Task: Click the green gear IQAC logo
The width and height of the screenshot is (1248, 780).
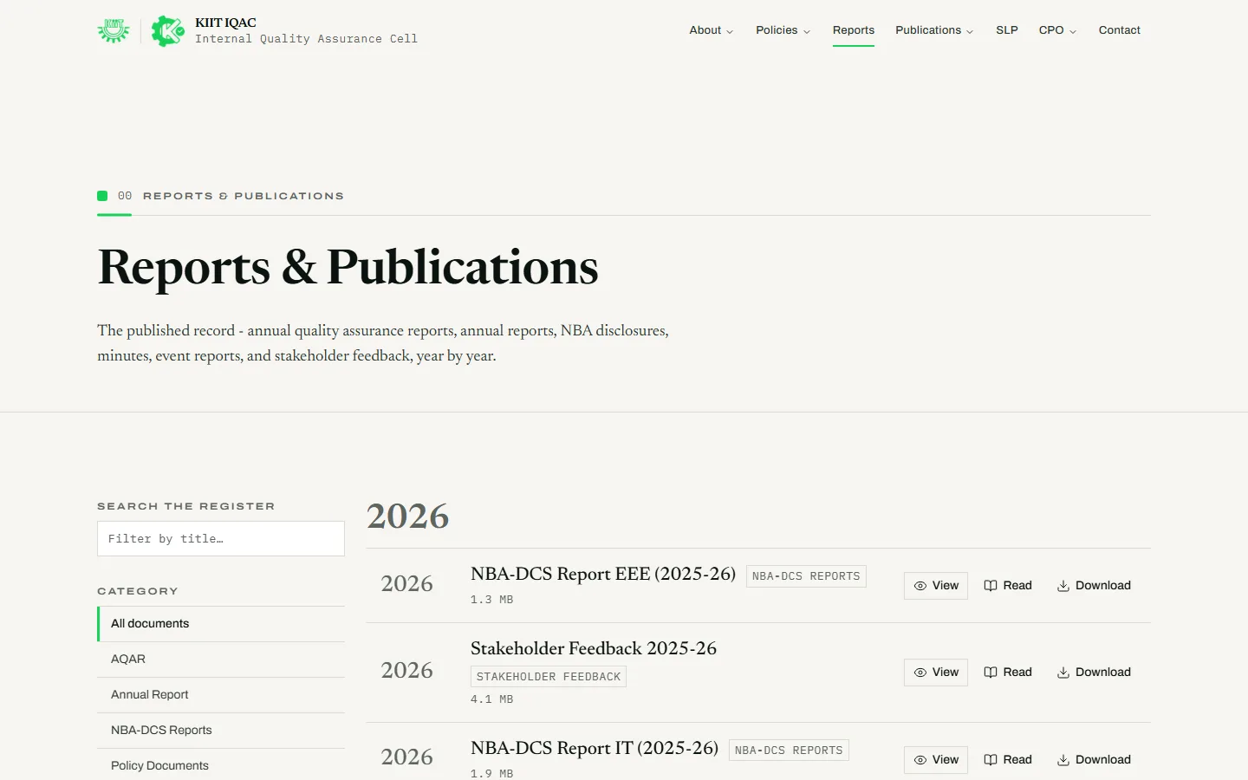Action: click(168, 30)
